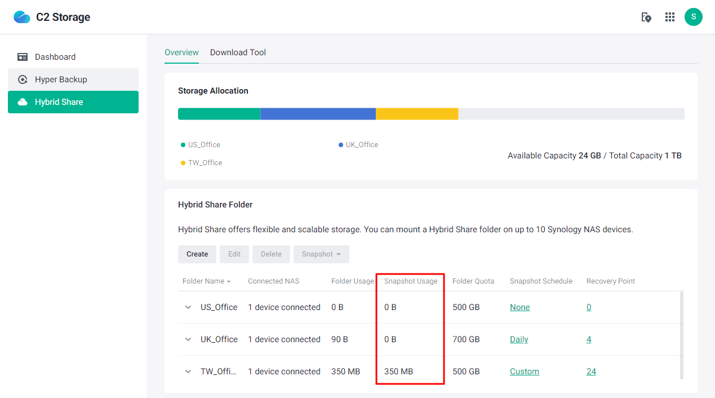Open the profile avatar with letter S
The width and height of the screenshot is (715, 398).
694,17
